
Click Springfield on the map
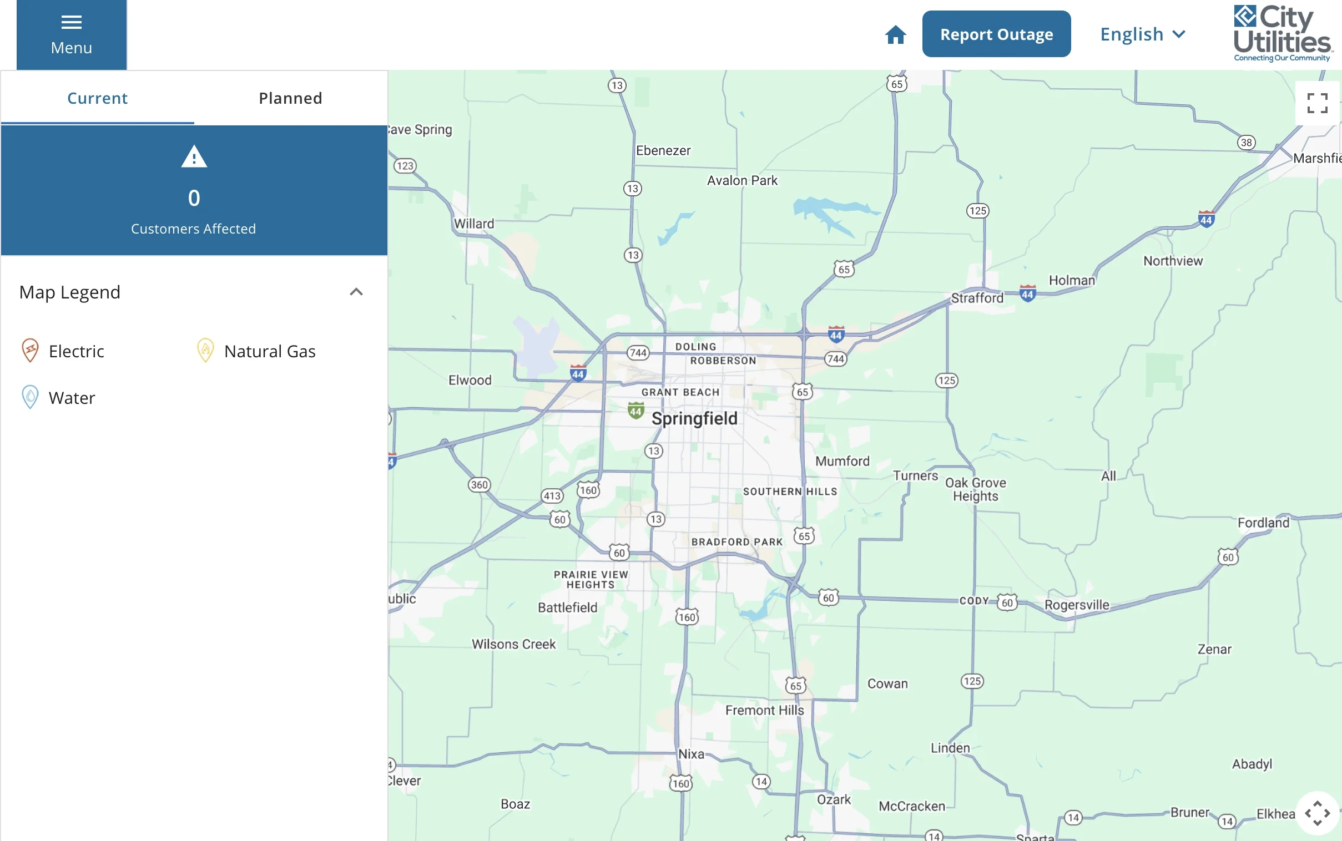pyautogui.click(x=694, y=418)
